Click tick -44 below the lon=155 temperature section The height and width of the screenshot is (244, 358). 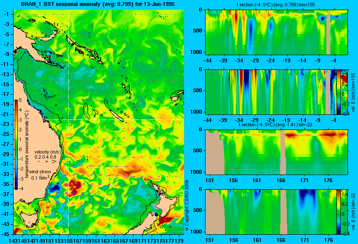[x=208, y=61]
